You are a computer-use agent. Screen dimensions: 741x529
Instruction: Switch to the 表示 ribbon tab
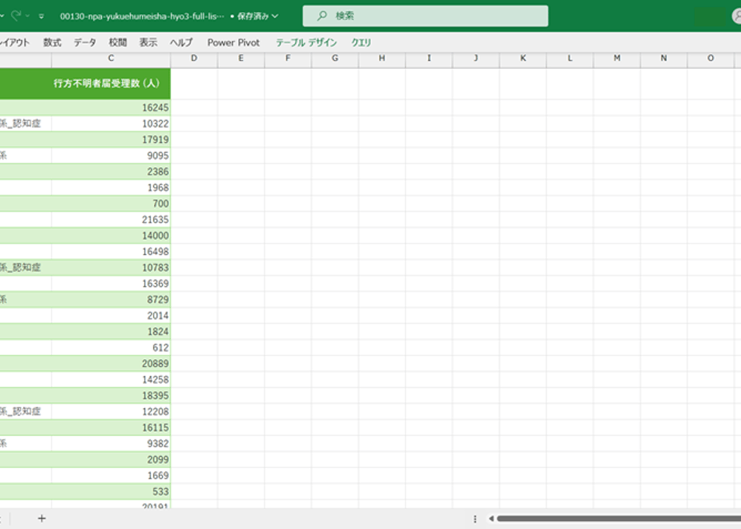[148, 42]
